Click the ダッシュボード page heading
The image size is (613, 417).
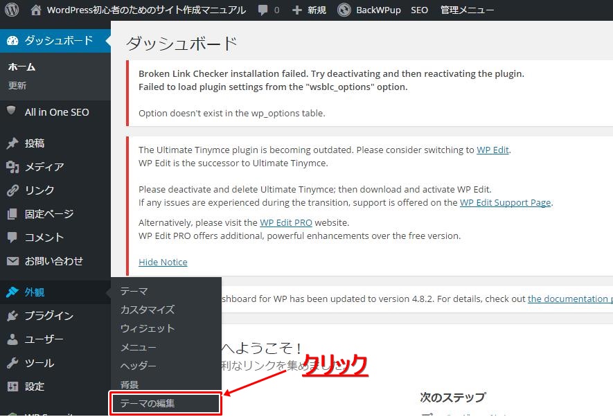pos(181,44)
